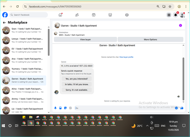Open the Alina conversation
The height and width of the screenshot is (137, 190).
(x=24, y=90)
